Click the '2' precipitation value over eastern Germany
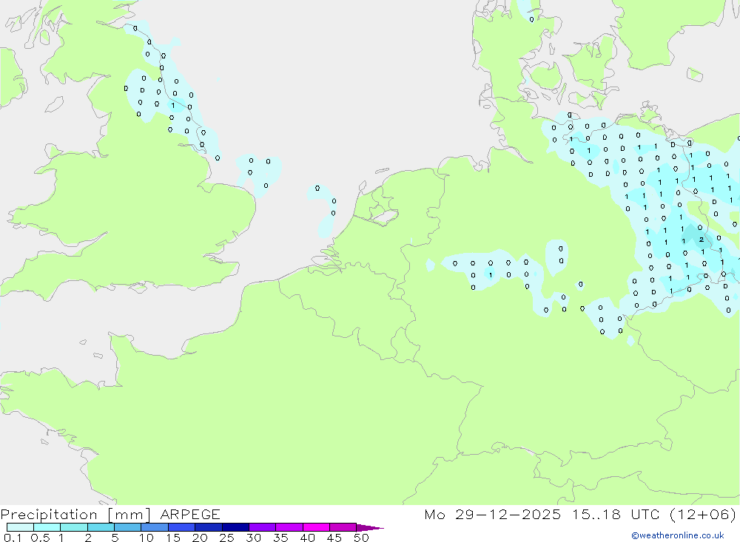The image size is (740, 542). [702, 240]
